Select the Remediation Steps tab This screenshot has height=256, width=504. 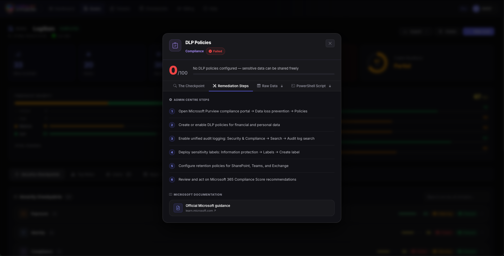pyautogui.click(x=231, y=86)
